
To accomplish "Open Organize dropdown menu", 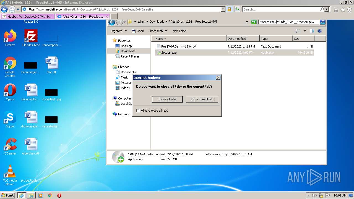I will point(118,31).
